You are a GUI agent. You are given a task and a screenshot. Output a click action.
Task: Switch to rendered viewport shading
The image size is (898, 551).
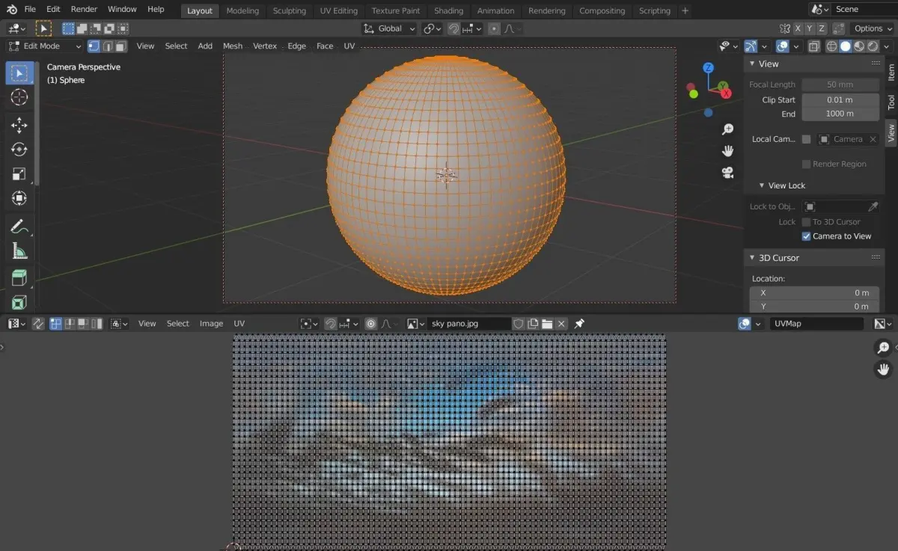(x=873, y=46)
